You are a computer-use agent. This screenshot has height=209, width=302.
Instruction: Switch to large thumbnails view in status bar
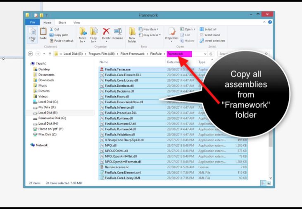[269, 183]
